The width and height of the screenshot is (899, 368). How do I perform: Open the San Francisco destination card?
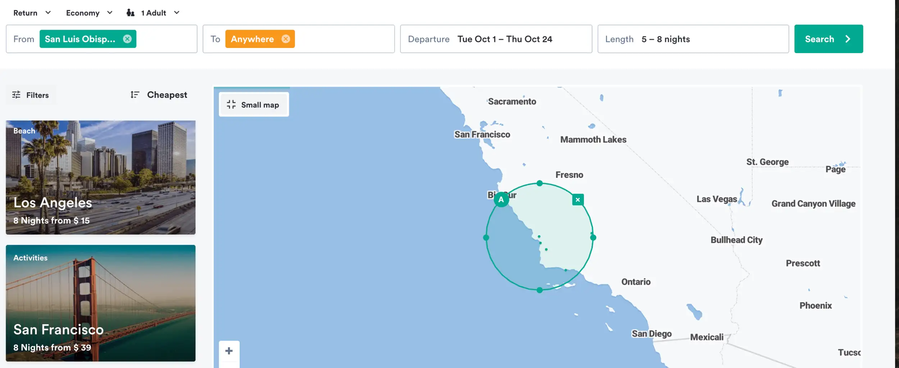point(101,303)
